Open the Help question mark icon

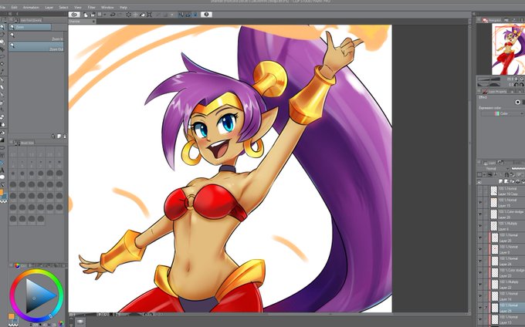click(206, 15)
